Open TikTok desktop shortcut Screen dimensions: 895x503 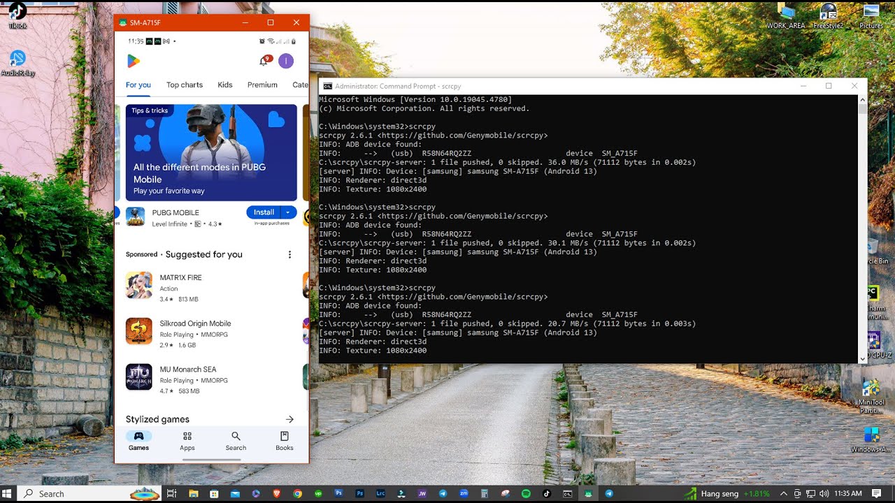[17, 15]
